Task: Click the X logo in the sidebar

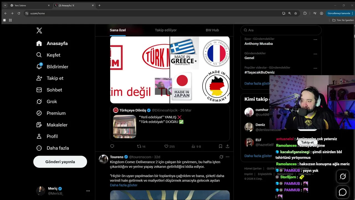Action: (39, 31)
